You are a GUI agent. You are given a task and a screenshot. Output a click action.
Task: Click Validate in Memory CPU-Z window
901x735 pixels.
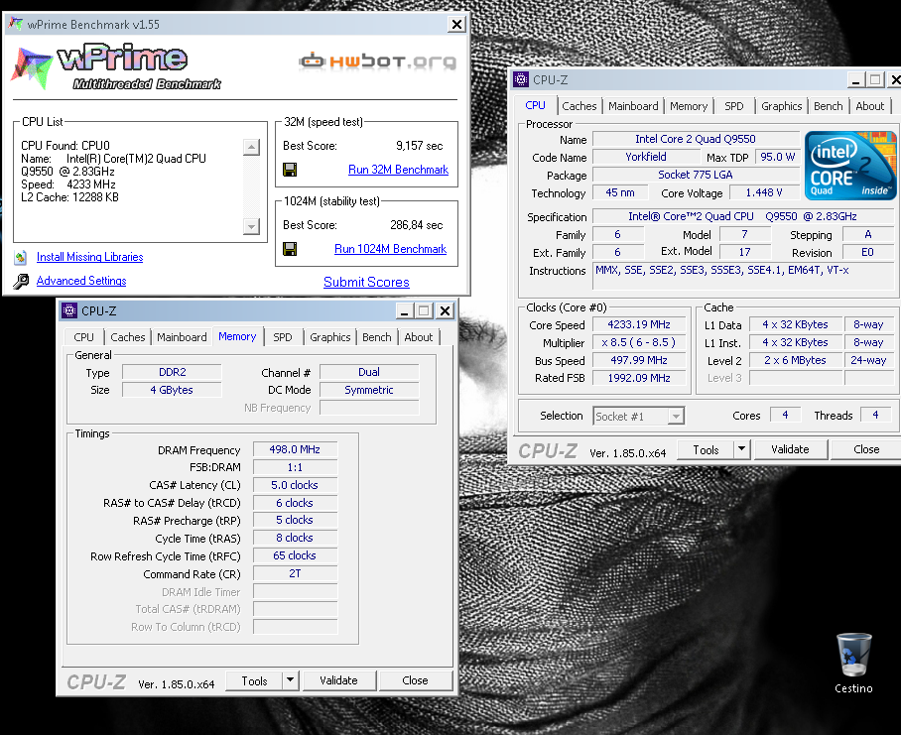(338, 680)
